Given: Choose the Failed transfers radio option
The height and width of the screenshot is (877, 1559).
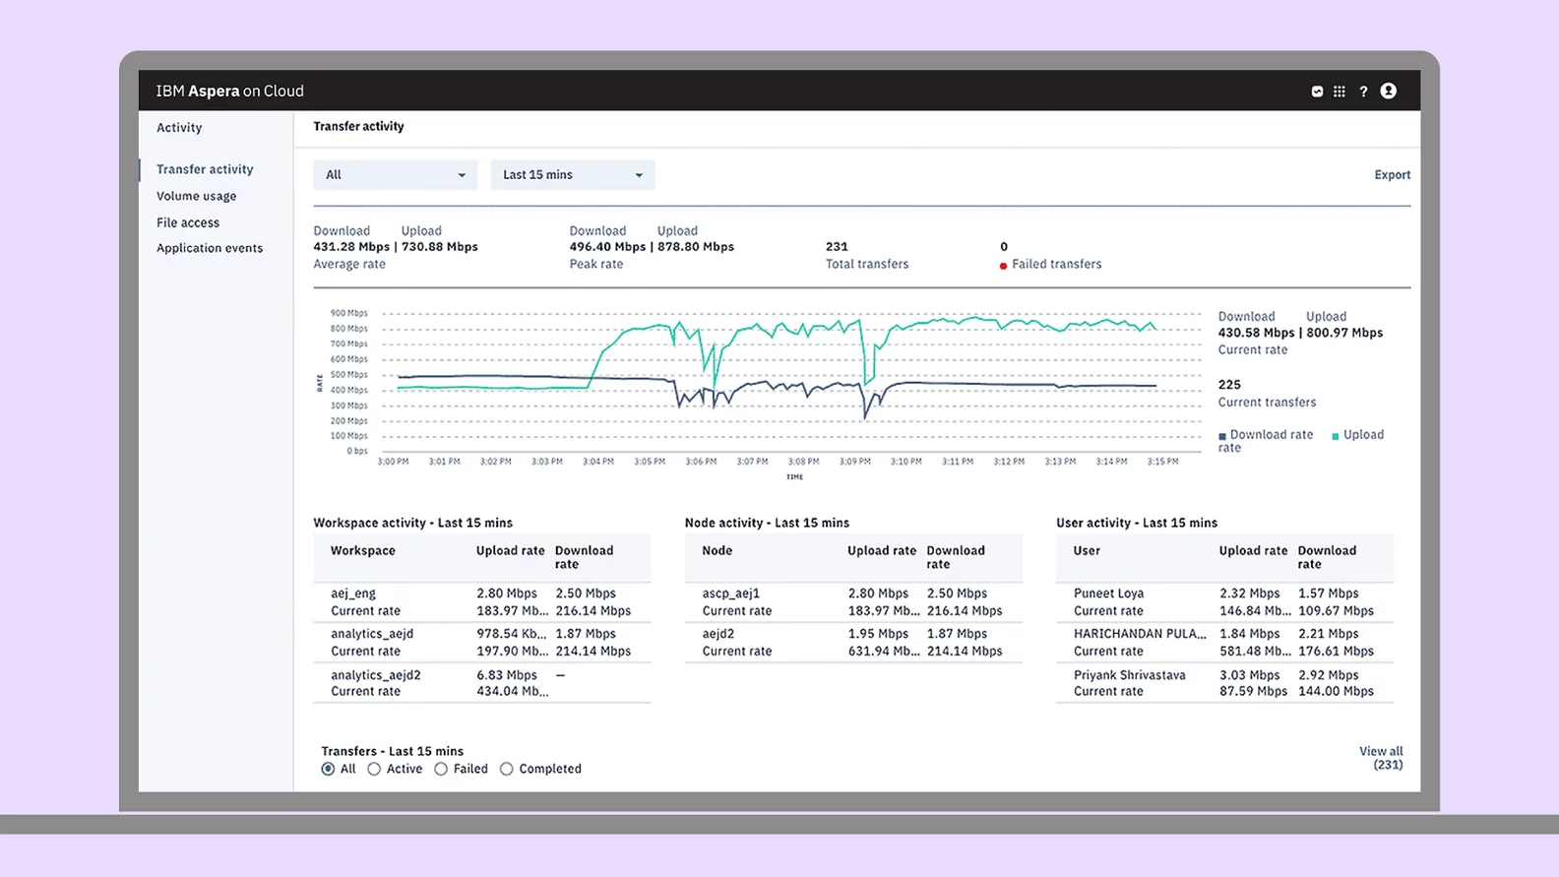Looking at the screenshot, I should pyautogui.click(x=441, y=769).
